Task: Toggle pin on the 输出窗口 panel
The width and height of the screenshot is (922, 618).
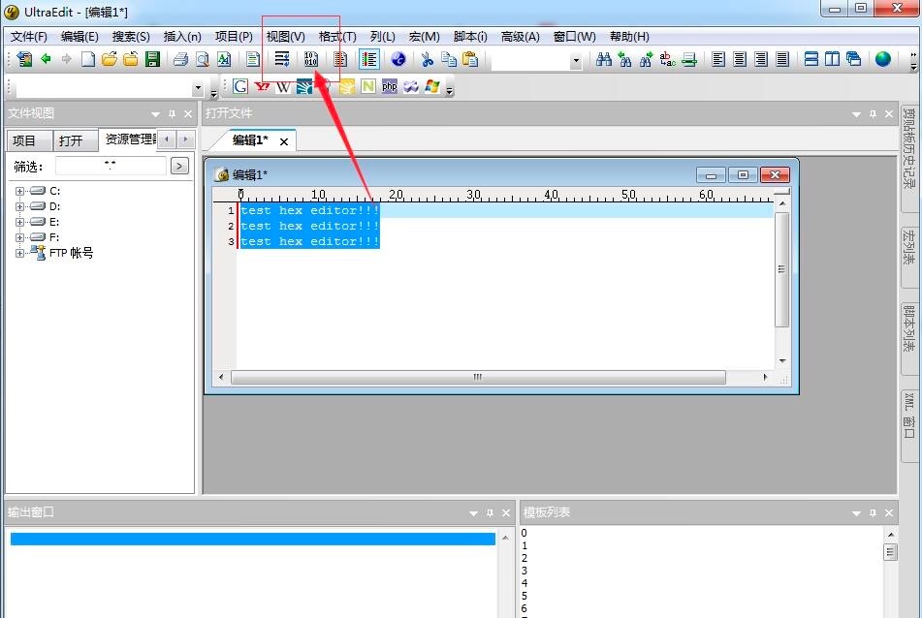Action: tap(490, 512)
